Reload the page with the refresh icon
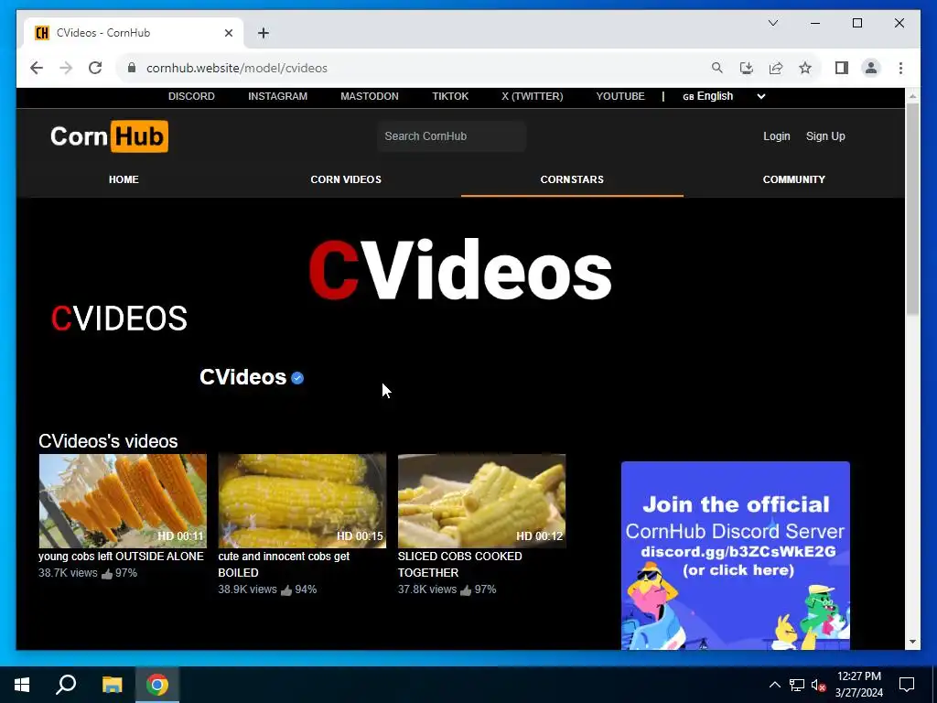 coord(95,68)
